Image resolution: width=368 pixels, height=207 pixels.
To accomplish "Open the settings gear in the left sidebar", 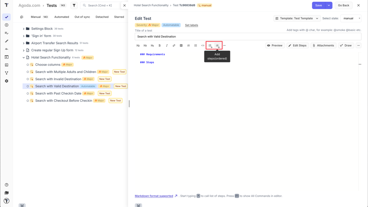I will 6,81.
